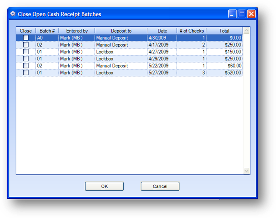
Task: Tick Close checkbox for 4/27/2009 Lockbox batch
Action: point(26,52)
